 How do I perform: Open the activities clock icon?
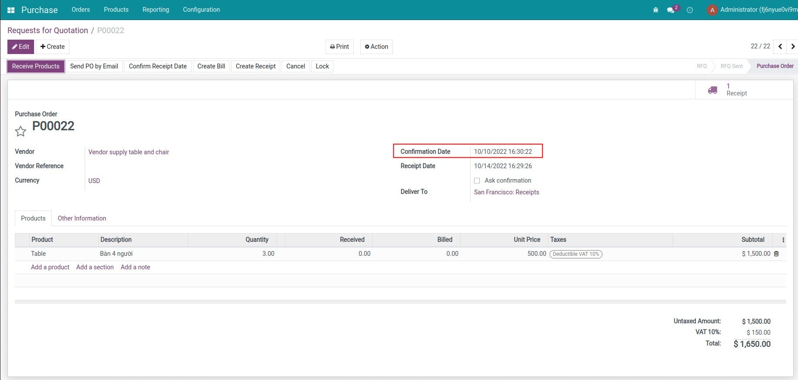[690, 10]
